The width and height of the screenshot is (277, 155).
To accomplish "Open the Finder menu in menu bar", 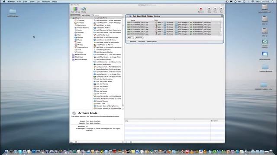I will coord(11,2).
